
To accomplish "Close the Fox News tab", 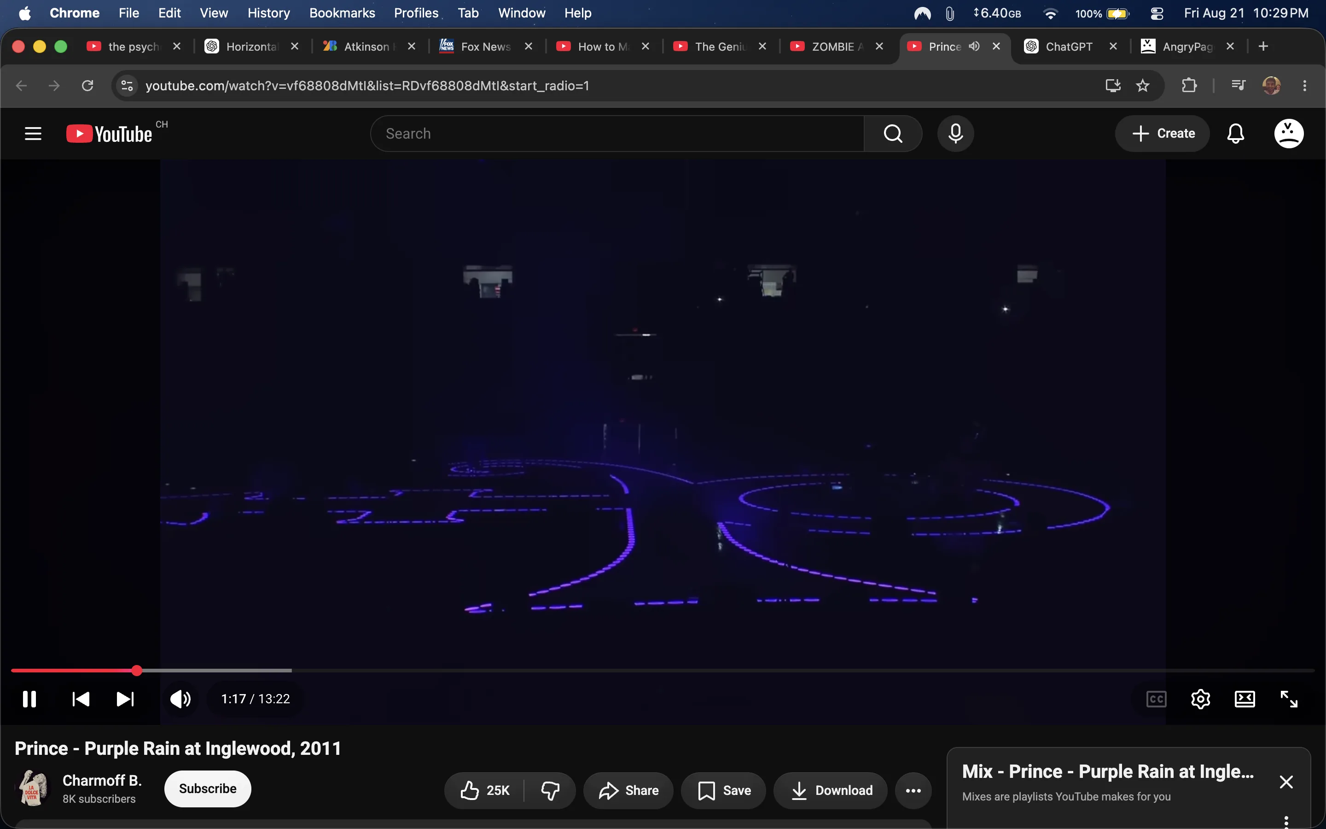I will point(528,47).
